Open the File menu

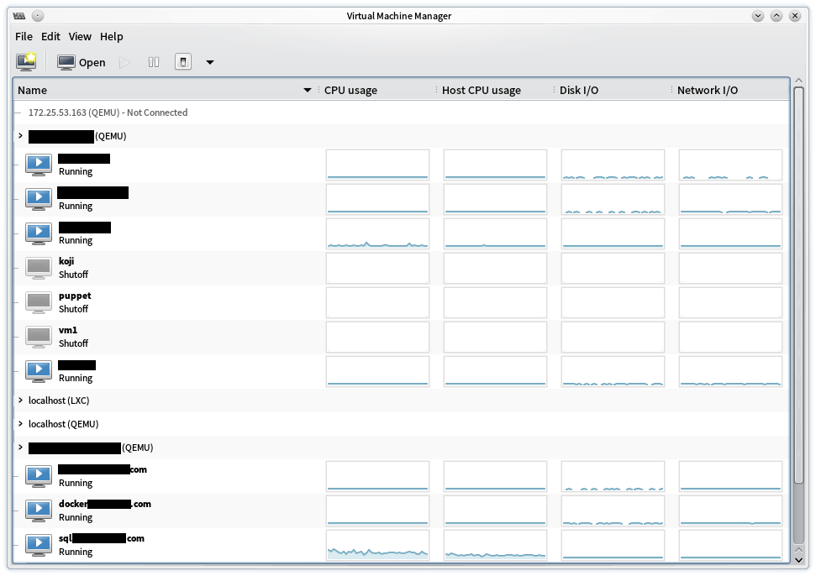(x=24, y=36)
